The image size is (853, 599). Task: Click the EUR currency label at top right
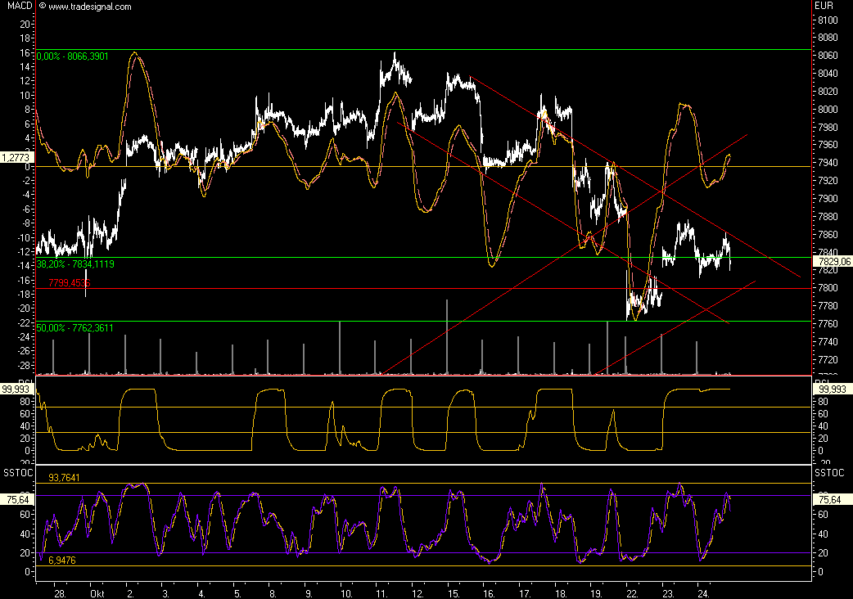(823, 7)
